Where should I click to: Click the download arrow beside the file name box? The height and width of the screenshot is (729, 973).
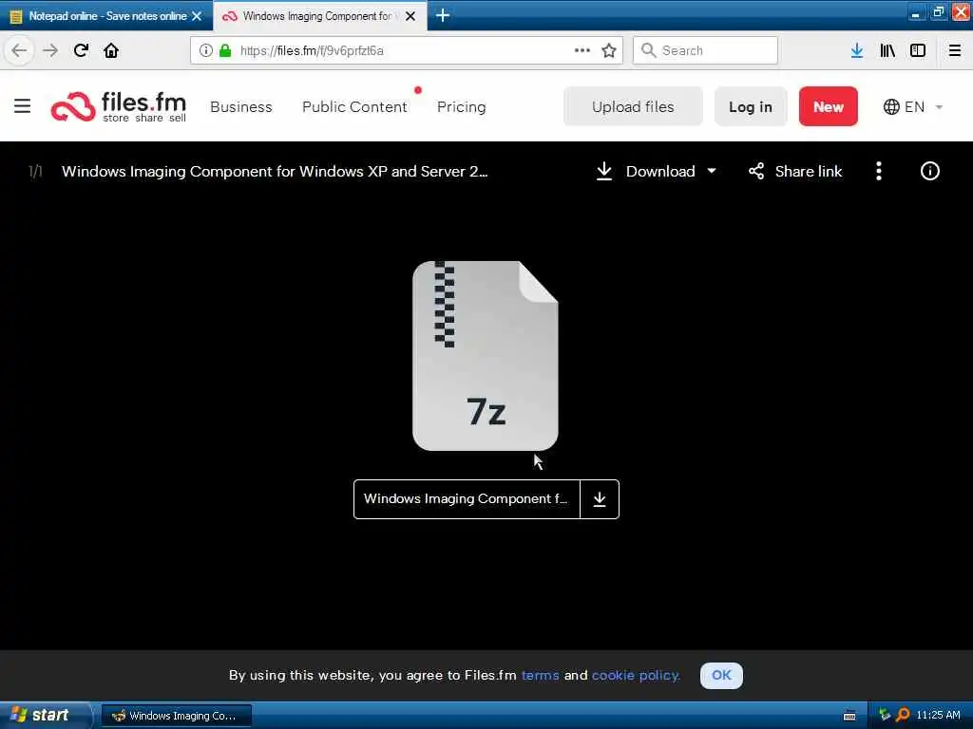(x=600, y=499)
